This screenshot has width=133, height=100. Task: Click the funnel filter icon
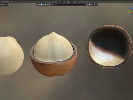[x=95, y=4]
